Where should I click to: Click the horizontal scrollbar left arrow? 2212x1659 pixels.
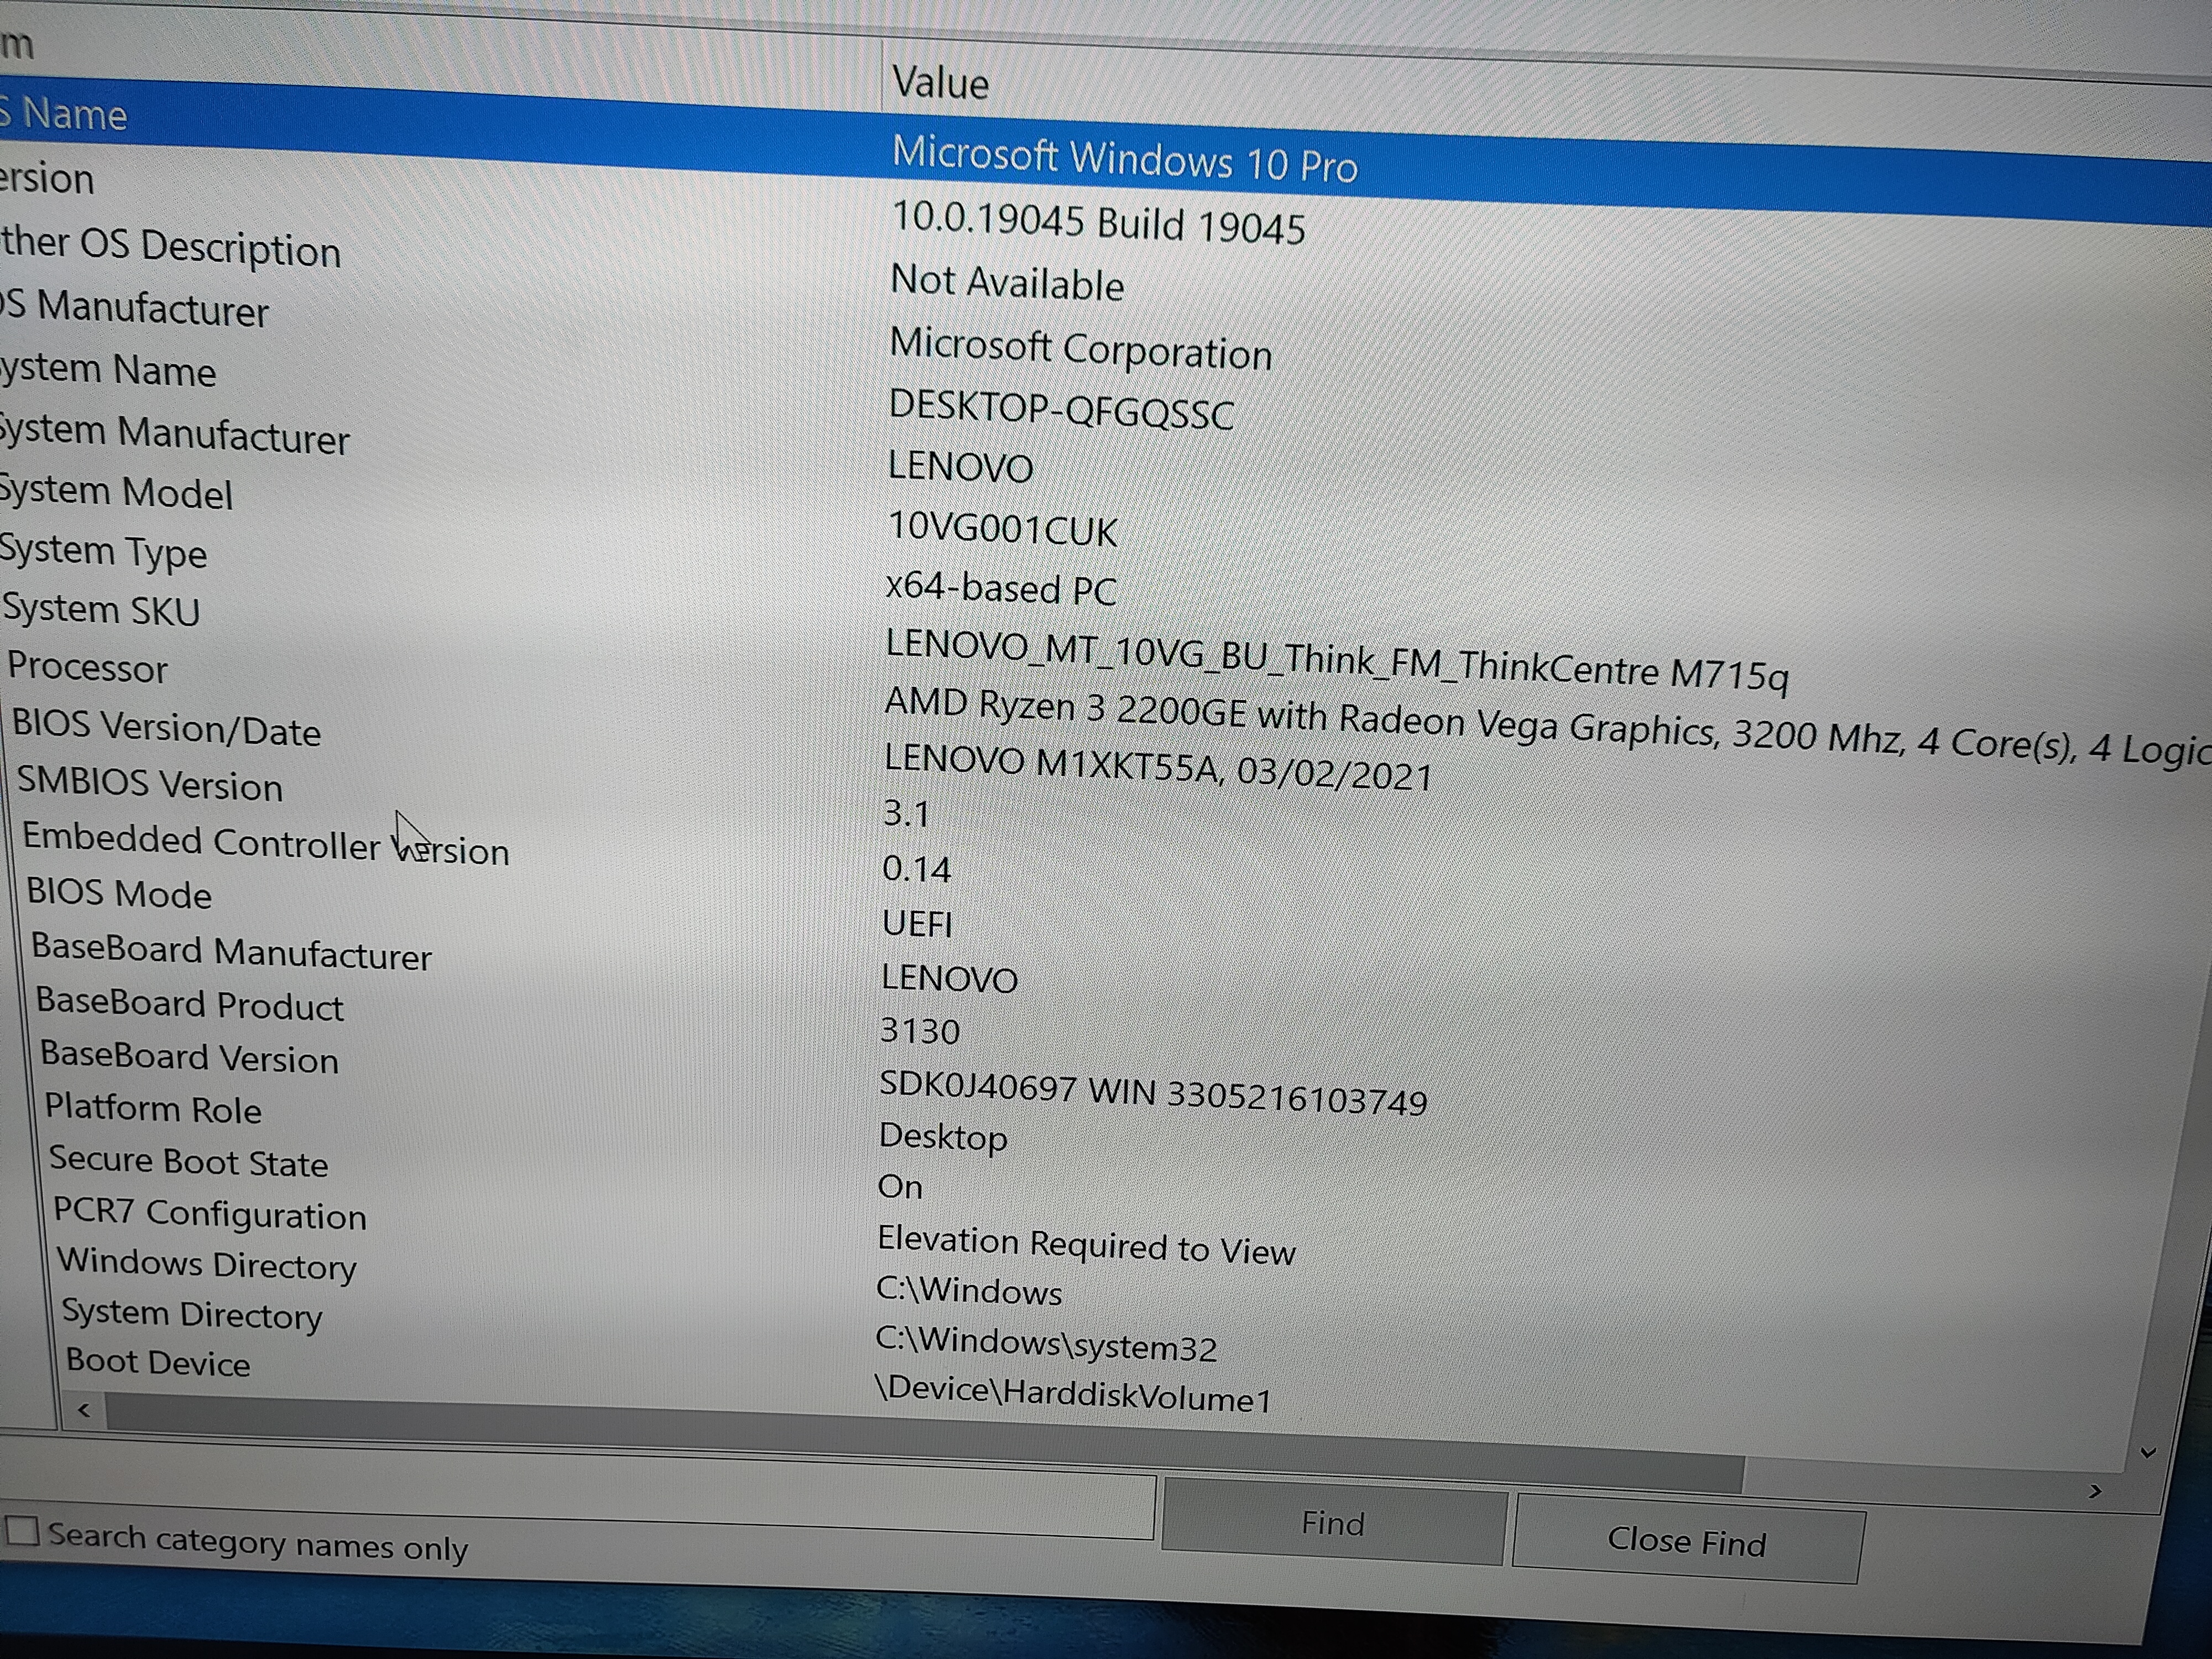(x=84, y=1410)
